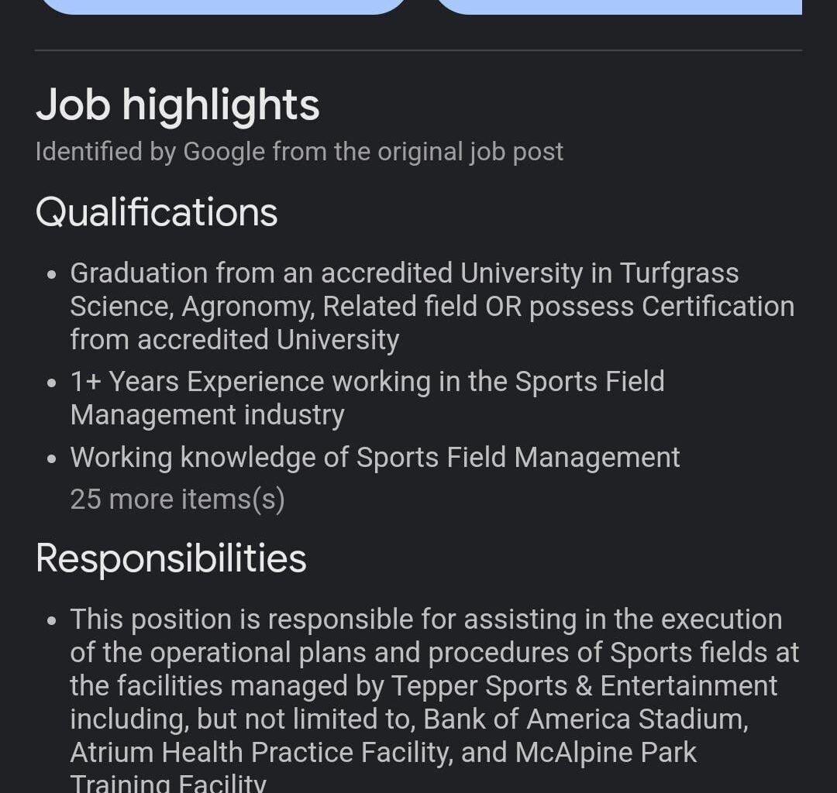
Task: Click the second qualification bullet marker
Action: click(52, 382)
